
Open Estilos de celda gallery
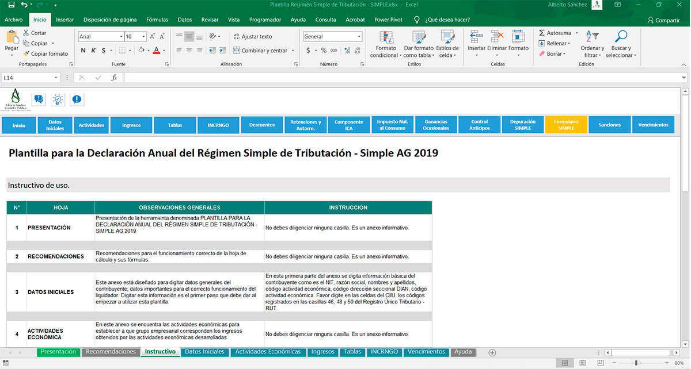coord(447,44)
